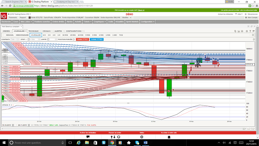Open calendar for start date 15-10-2015
This screenshot has width=259, height=146.
point(13,125)
